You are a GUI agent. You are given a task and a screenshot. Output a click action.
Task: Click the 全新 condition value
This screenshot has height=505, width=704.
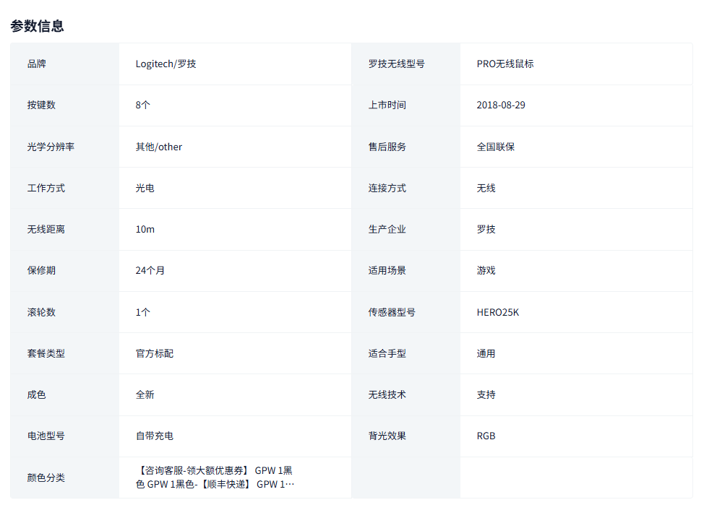[145, 394]
